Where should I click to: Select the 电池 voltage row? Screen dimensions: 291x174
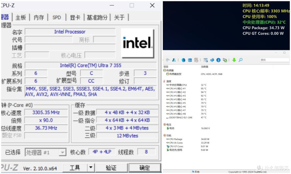point(170,128)
